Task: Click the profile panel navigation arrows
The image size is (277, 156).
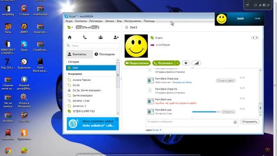Action: pos(255,38)
